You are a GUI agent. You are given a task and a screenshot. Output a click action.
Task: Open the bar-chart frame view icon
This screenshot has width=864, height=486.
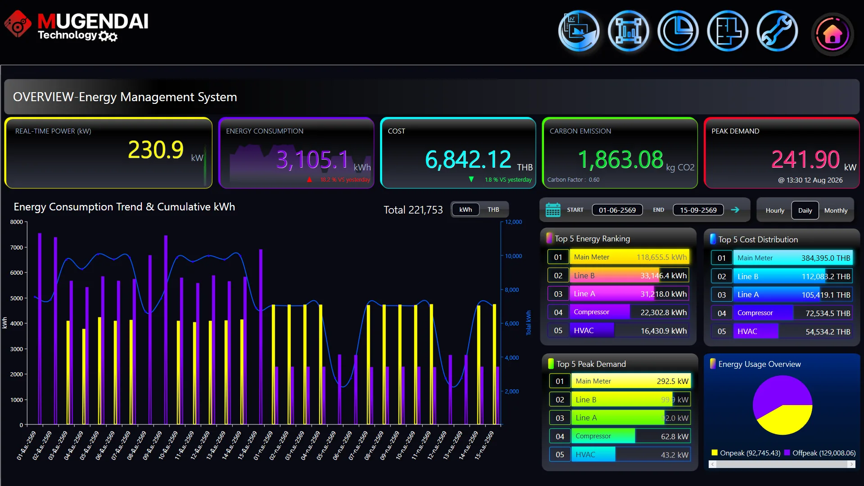629,31
